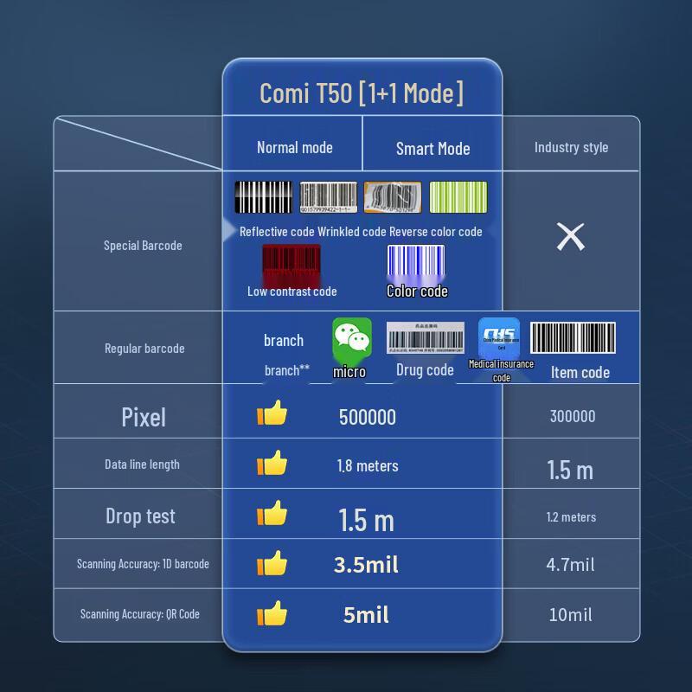Select the red low contrast barcode image
692x692 pixels.
[x=292, y=266]
